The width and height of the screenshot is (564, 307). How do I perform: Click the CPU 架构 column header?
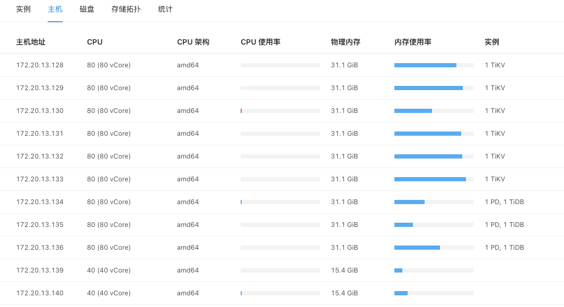click(193, 42)
